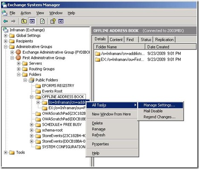The image size is (199, 169).
Task: Expand the Global Settings node
Action: pyautogui.click(x=6, y=35)
